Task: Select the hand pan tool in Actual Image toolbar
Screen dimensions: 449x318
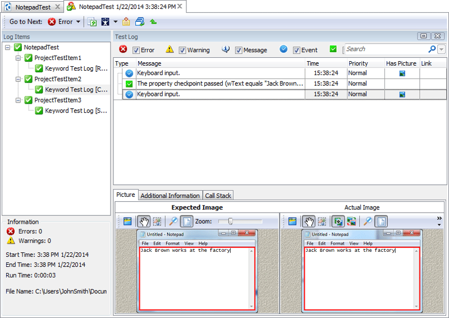Action: [309, 222]
